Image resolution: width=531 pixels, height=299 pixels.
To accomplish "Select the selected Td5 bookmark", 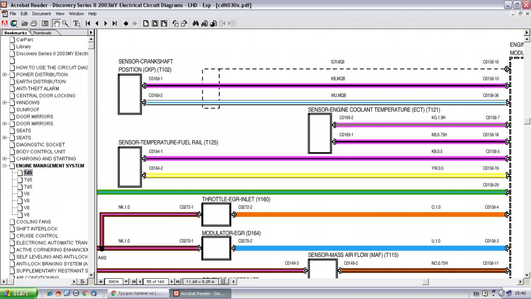I will click(28, 172).
